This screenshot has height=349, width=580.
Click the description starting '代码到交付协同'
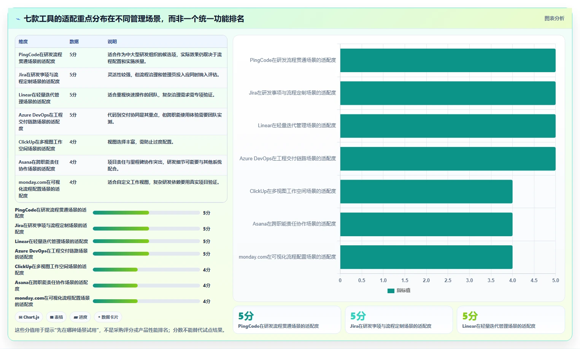point(165,118)
